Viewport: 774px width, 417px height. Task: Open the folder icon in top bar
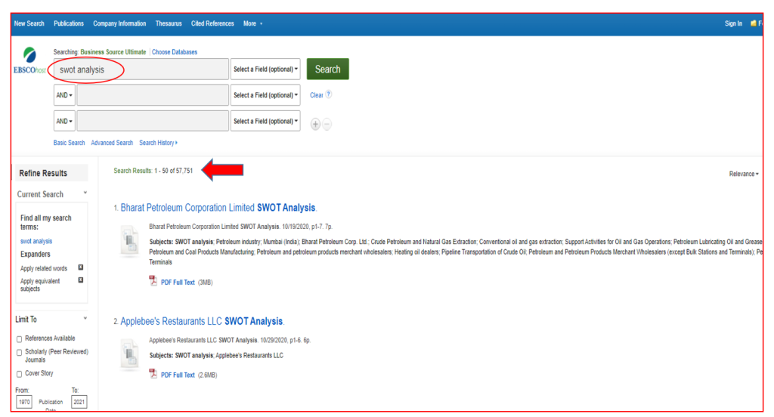pos(754,23)
